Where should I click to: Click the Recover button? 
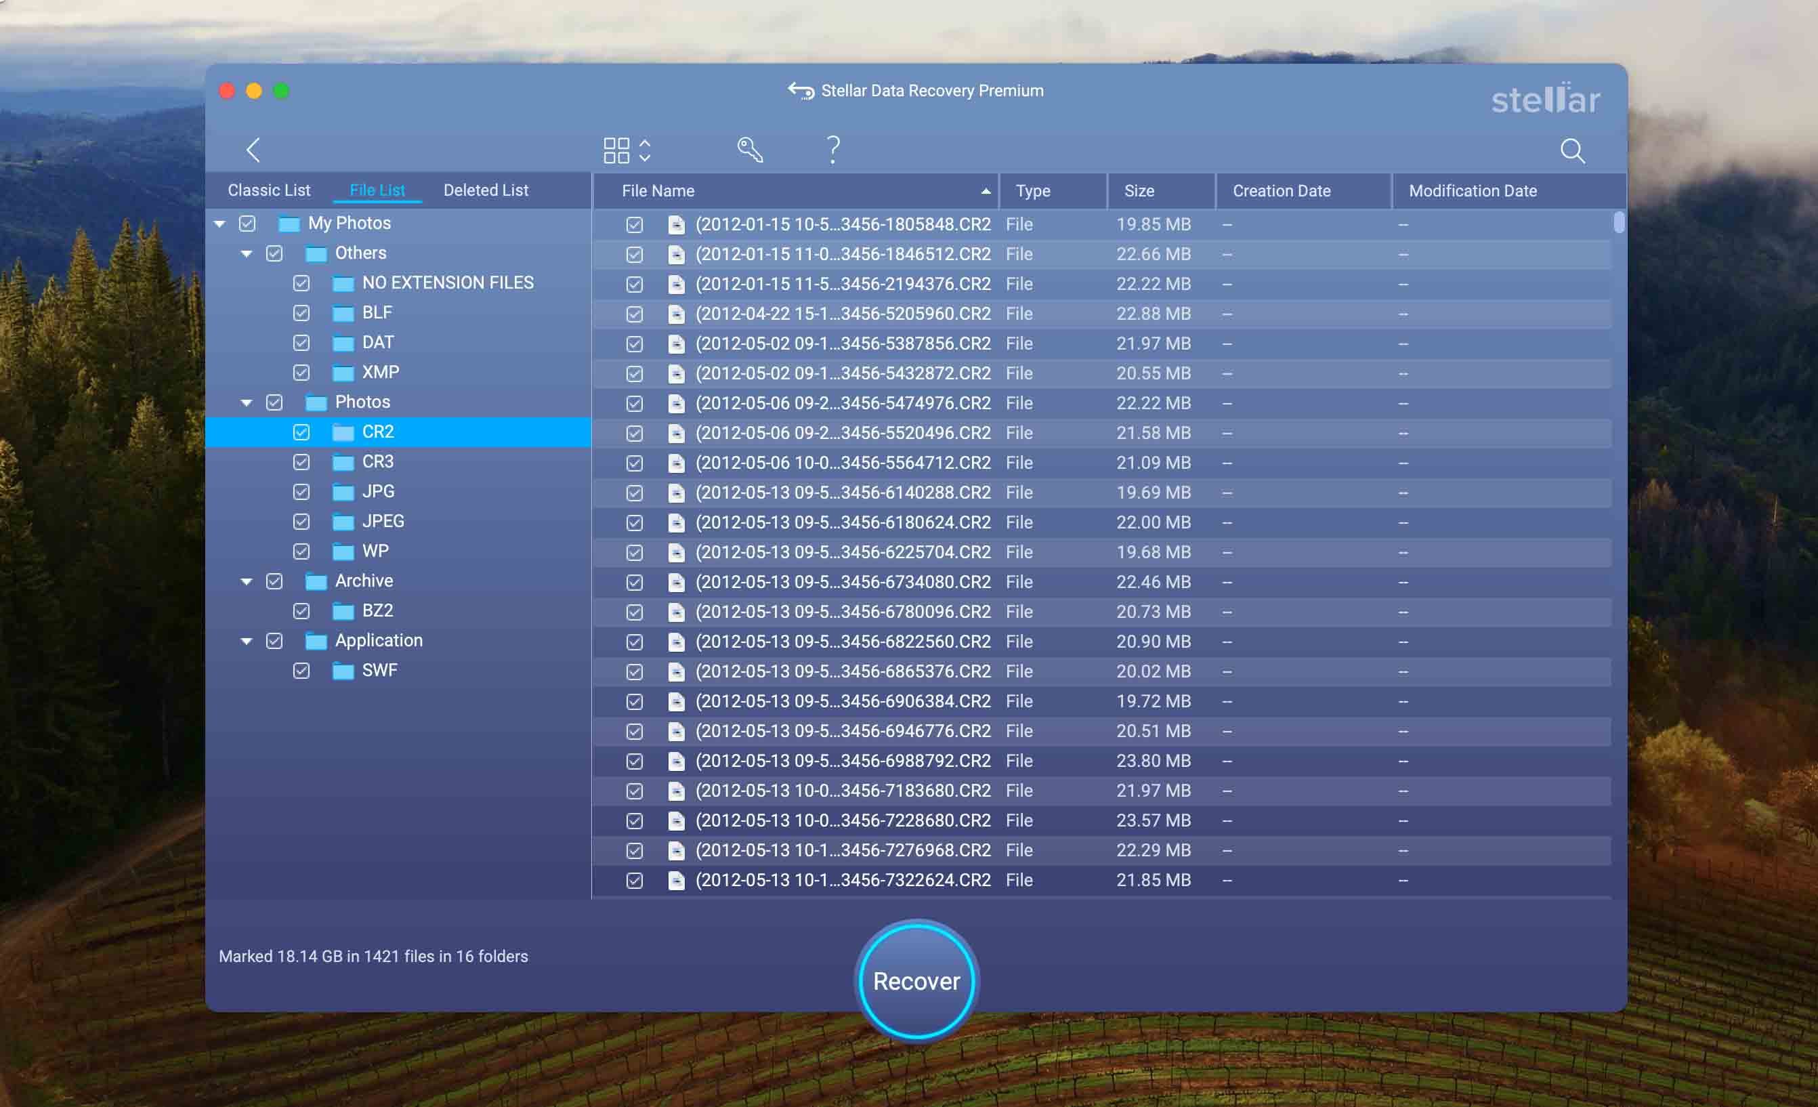click(x=916, y=981)
